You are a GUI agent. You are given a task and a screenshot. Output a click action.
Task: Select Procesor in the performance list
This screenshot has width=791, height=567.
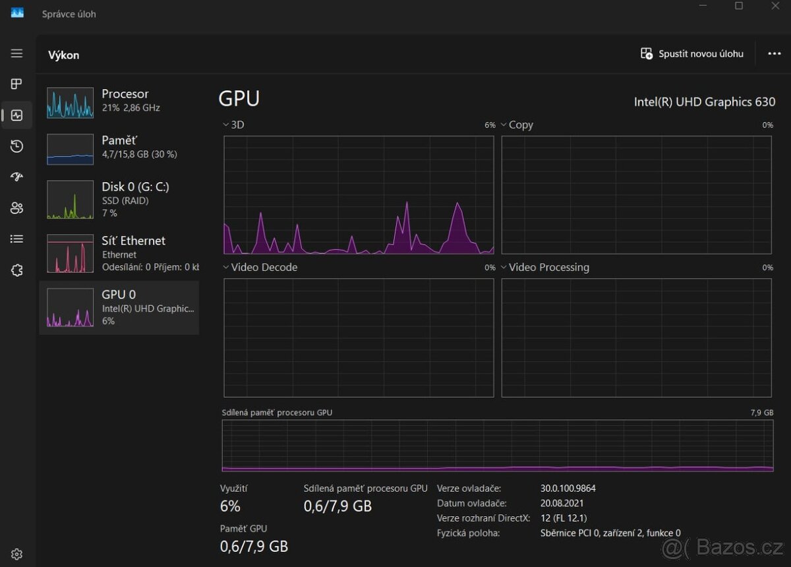119,101
